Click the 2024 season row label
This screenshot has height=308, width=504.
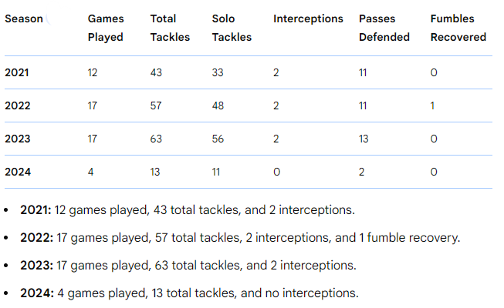pos(18,172)
